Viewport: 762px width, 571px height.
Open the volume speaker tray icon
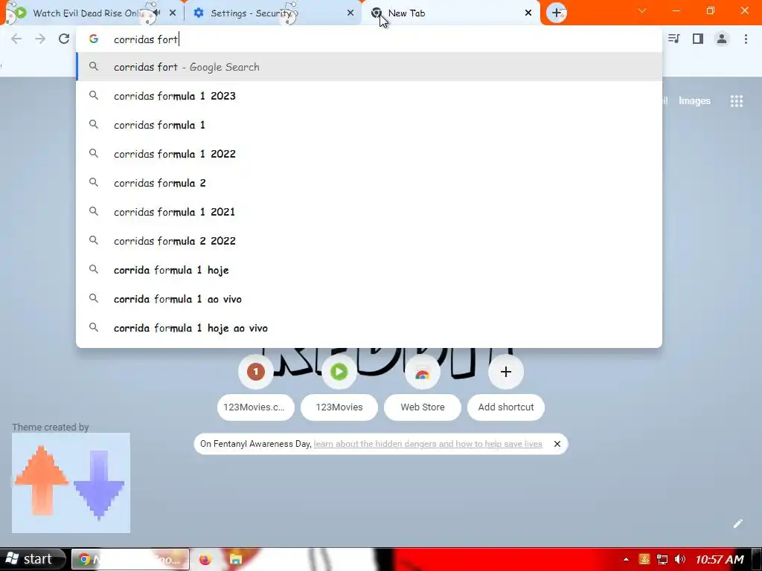(680, 560)
